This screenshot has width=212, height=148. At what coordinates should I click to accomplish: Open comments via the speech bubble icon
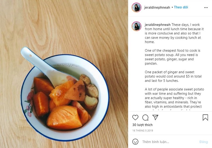point(145,118)
